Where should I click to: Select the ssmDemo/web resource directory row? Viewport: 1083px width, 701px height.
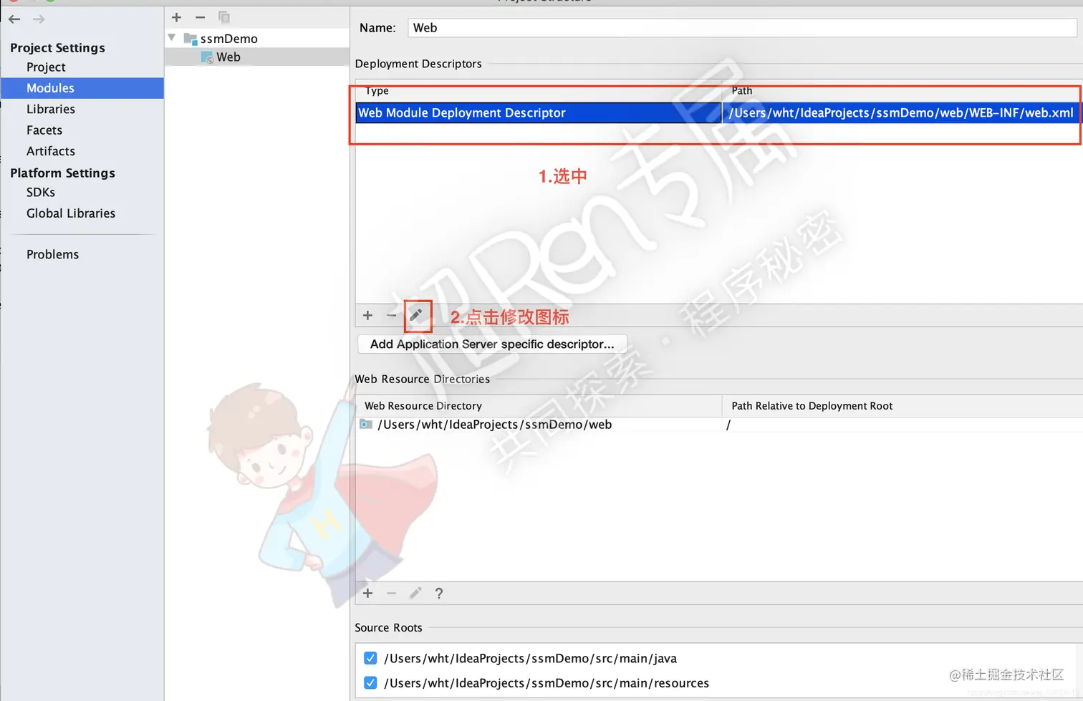click(719, 425)
